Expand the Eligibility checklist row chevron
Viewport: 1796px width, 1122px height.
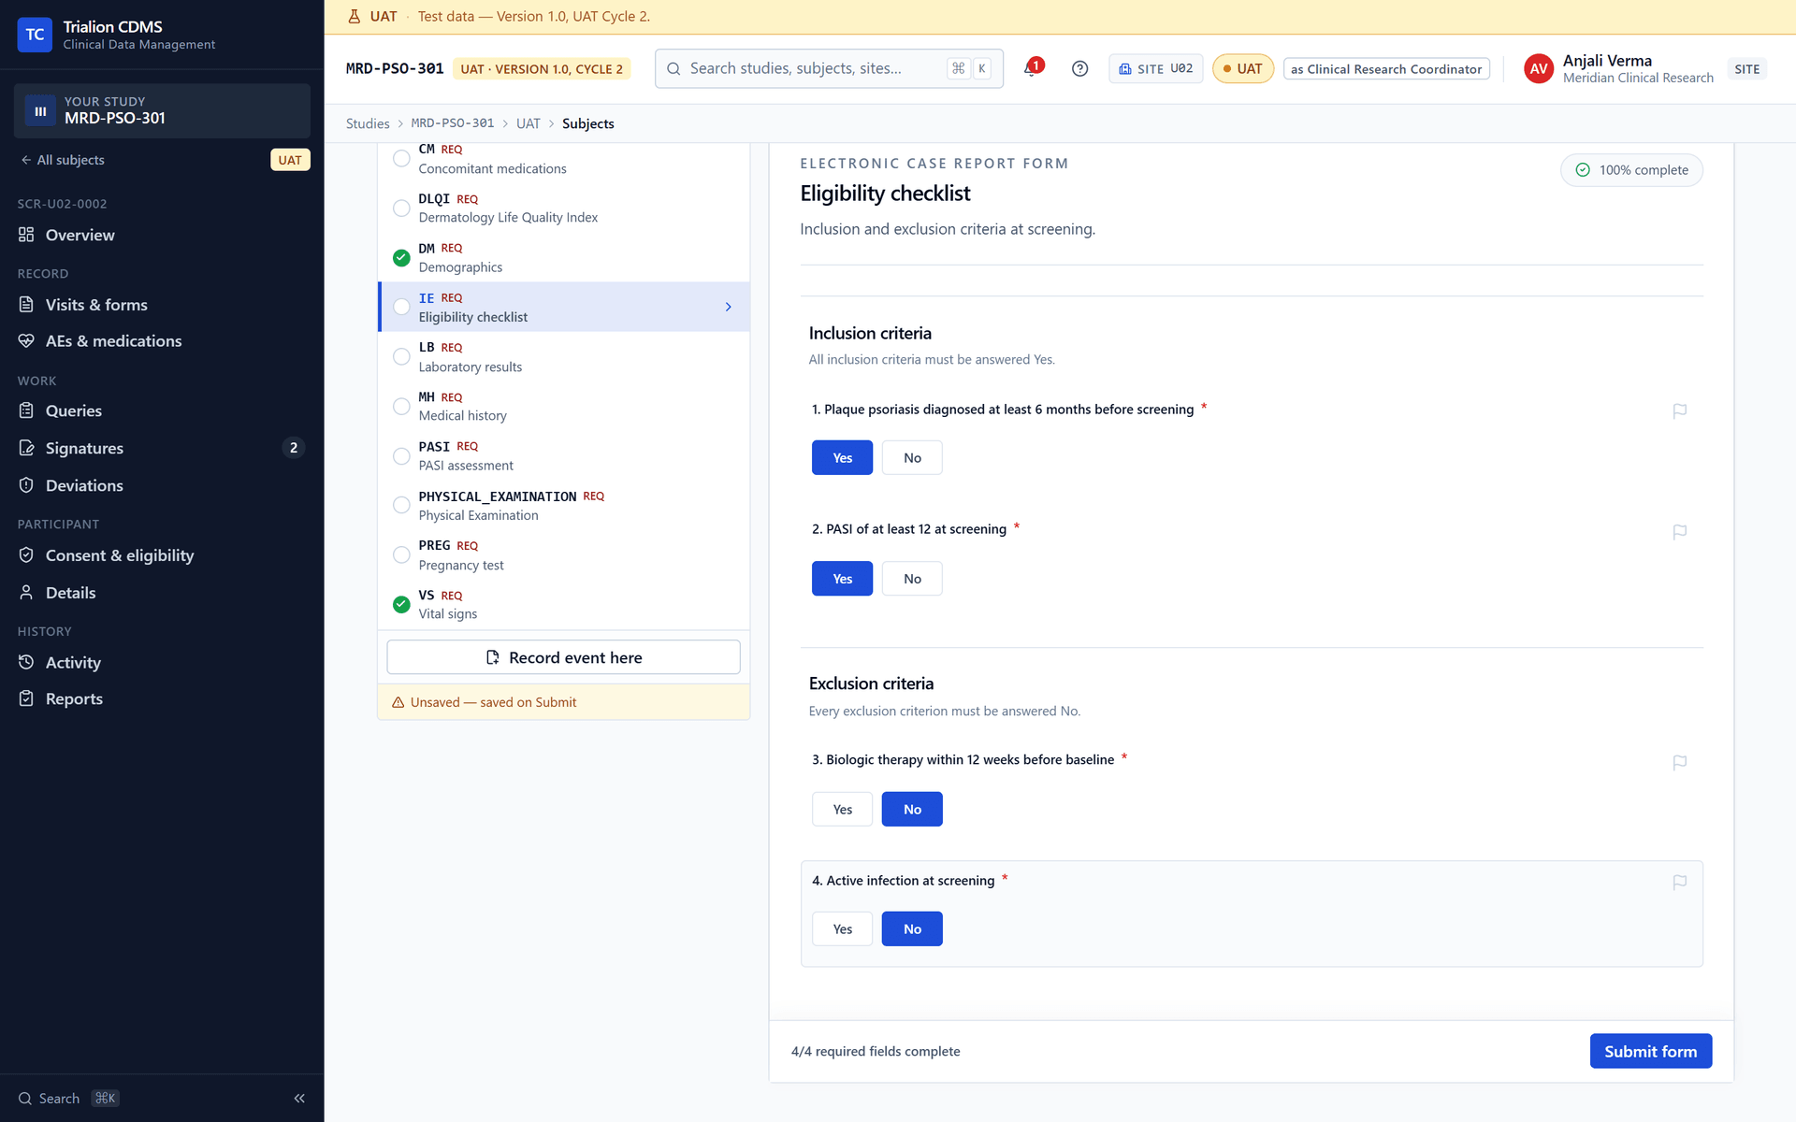pyautogui.click(x=729, y=307)
